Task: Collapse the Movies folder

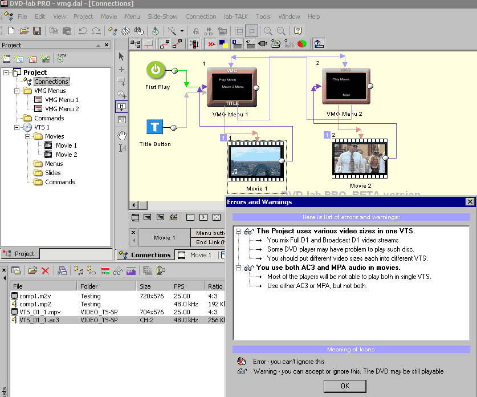Action: point(28,136)
